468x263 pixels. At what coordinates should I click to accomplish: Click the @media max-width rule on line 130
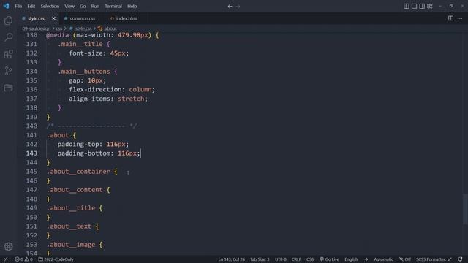pos(102,35)
